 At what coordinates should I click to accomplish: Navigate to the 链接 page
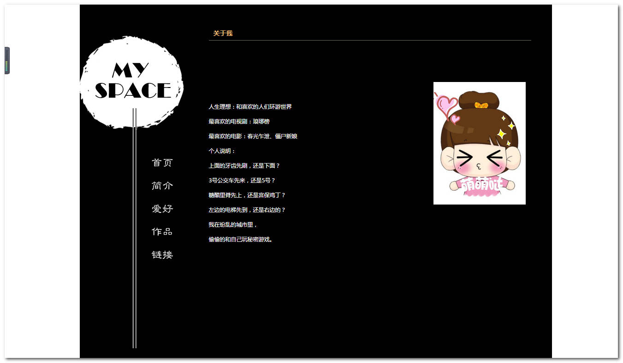[x=162, y=255]
